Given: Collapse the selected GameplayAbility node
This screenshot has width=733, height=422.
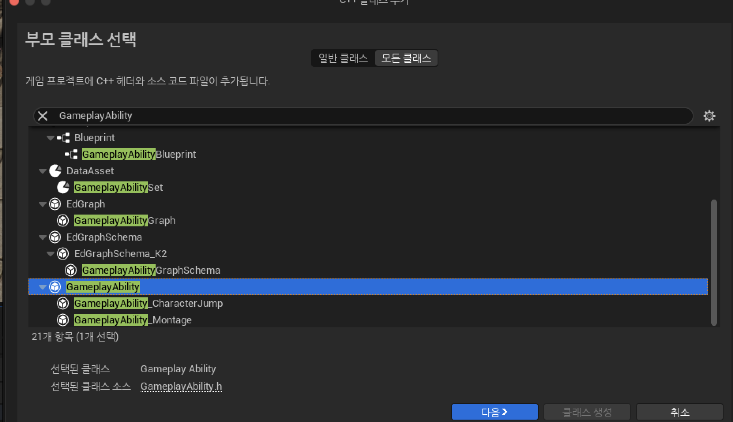Looking at the screenshot, I should coord(42,287).
